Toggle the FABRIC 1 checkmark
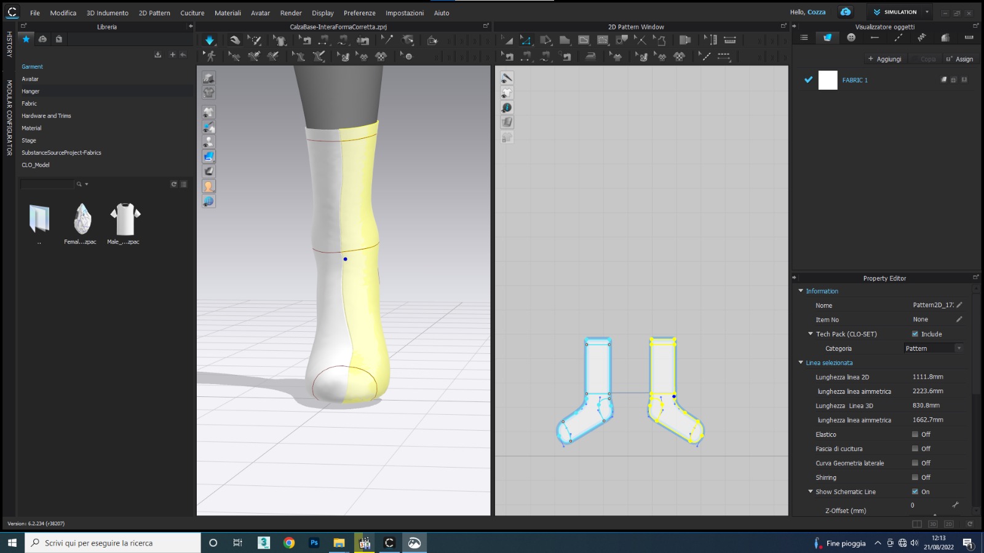The width and height of the screenshot is (984, 553). coord(808,80)
